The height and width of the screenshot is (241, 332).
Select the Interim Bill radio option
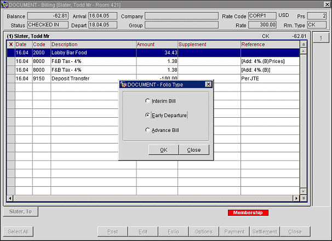pyautogui.click(x=147, y=101)
